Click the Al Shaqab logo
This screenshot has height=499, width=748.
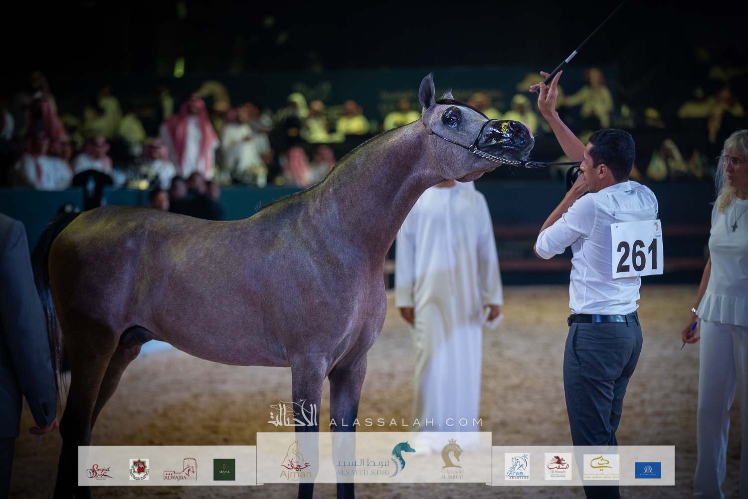click(x=558, y=467)
